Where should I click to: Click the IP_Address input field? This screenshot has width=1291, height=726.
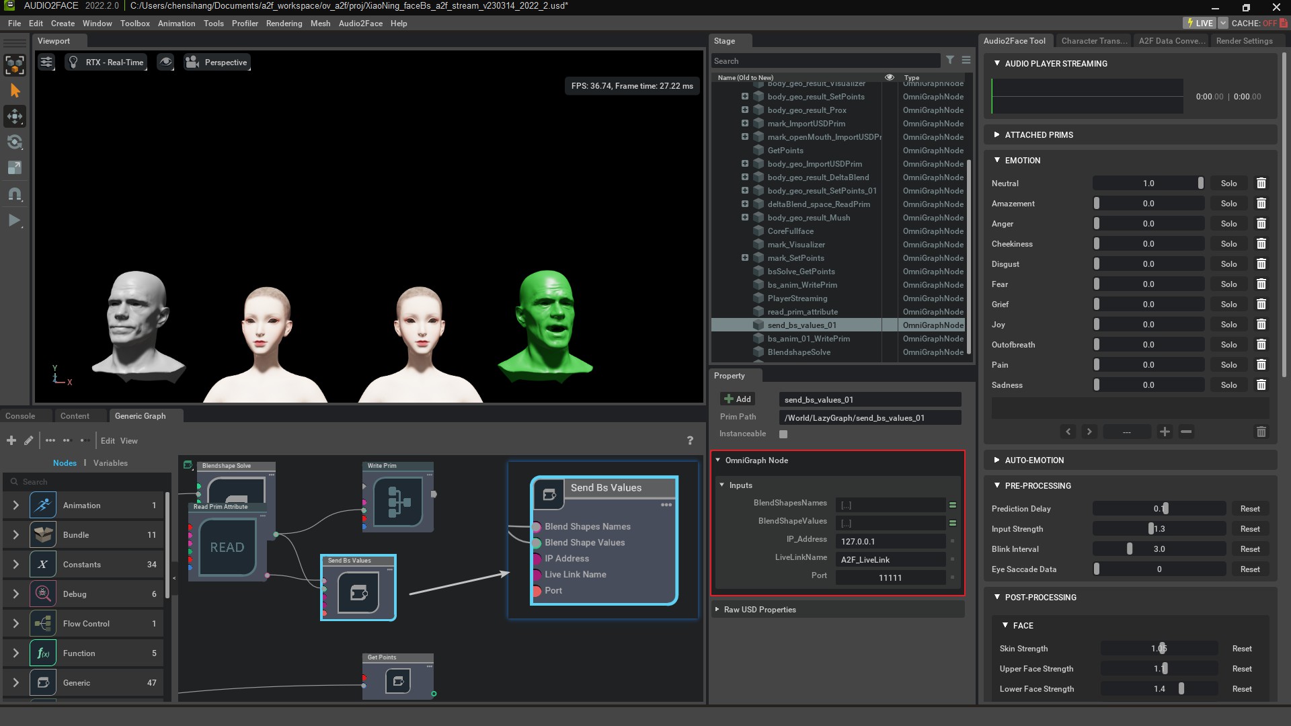[x=890, y=542]
